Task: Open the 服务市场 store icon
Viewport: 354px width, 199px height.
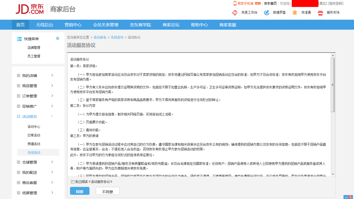Action: click(320, 13)
